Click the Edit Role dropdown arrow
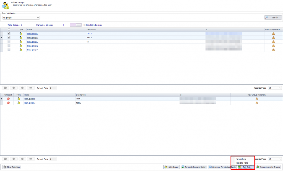The height and width of the screenshot is (171, 283). pyautogui.click(x=253, y=167)
